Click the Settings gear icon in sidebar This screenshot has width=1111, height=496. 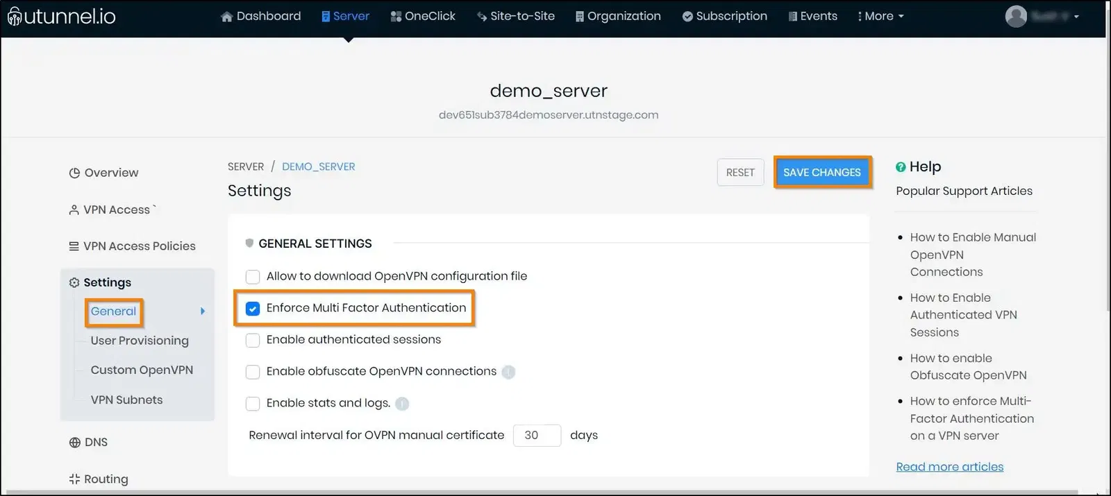click(74, 282)
